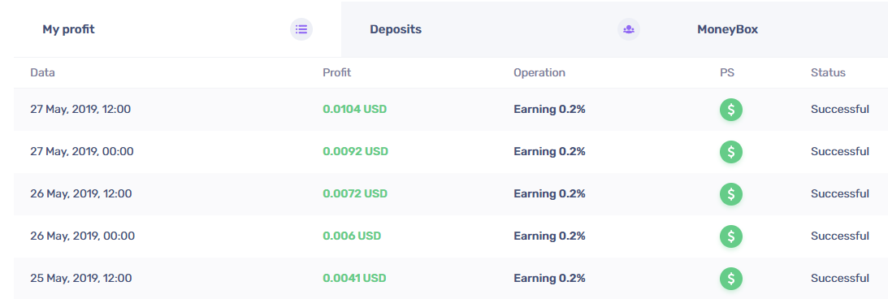Click dollar icon in 27 May 00:00 row
Screen dimensions: 888x299
click(731, 152)
